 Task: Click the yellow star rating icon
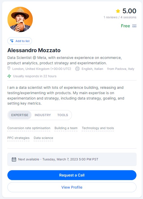[118, 11]
